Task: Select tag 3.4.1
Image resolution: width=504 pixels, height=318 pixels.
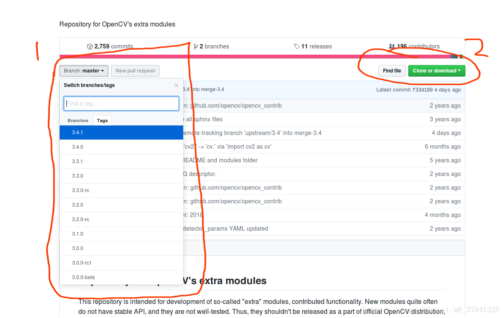Action: pos(121,132)
